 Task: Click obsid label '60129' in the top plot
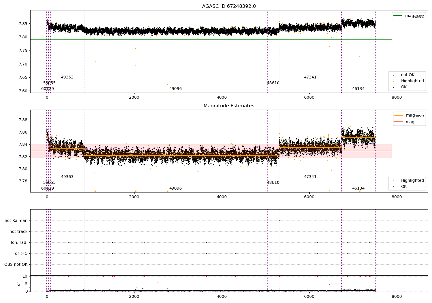pos(48,89)
